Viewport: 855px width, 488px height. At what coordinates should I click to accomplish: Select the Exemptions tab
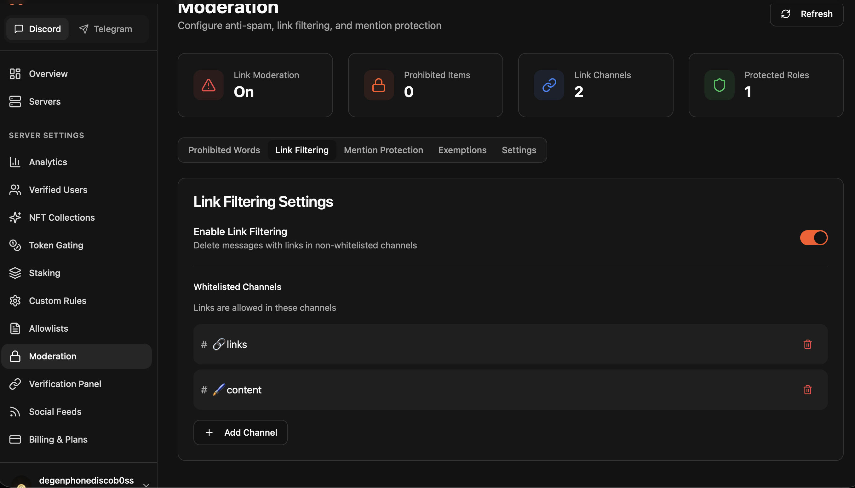462,150
